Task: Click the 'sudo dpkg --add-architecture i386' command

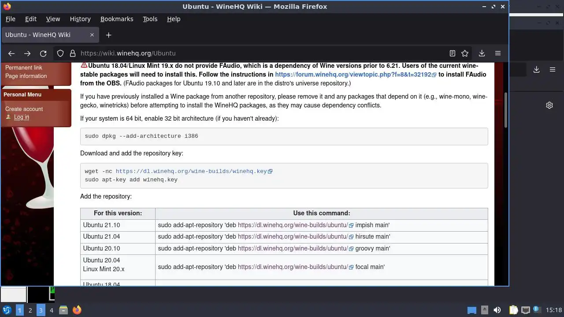Action: tap(141, 136)
